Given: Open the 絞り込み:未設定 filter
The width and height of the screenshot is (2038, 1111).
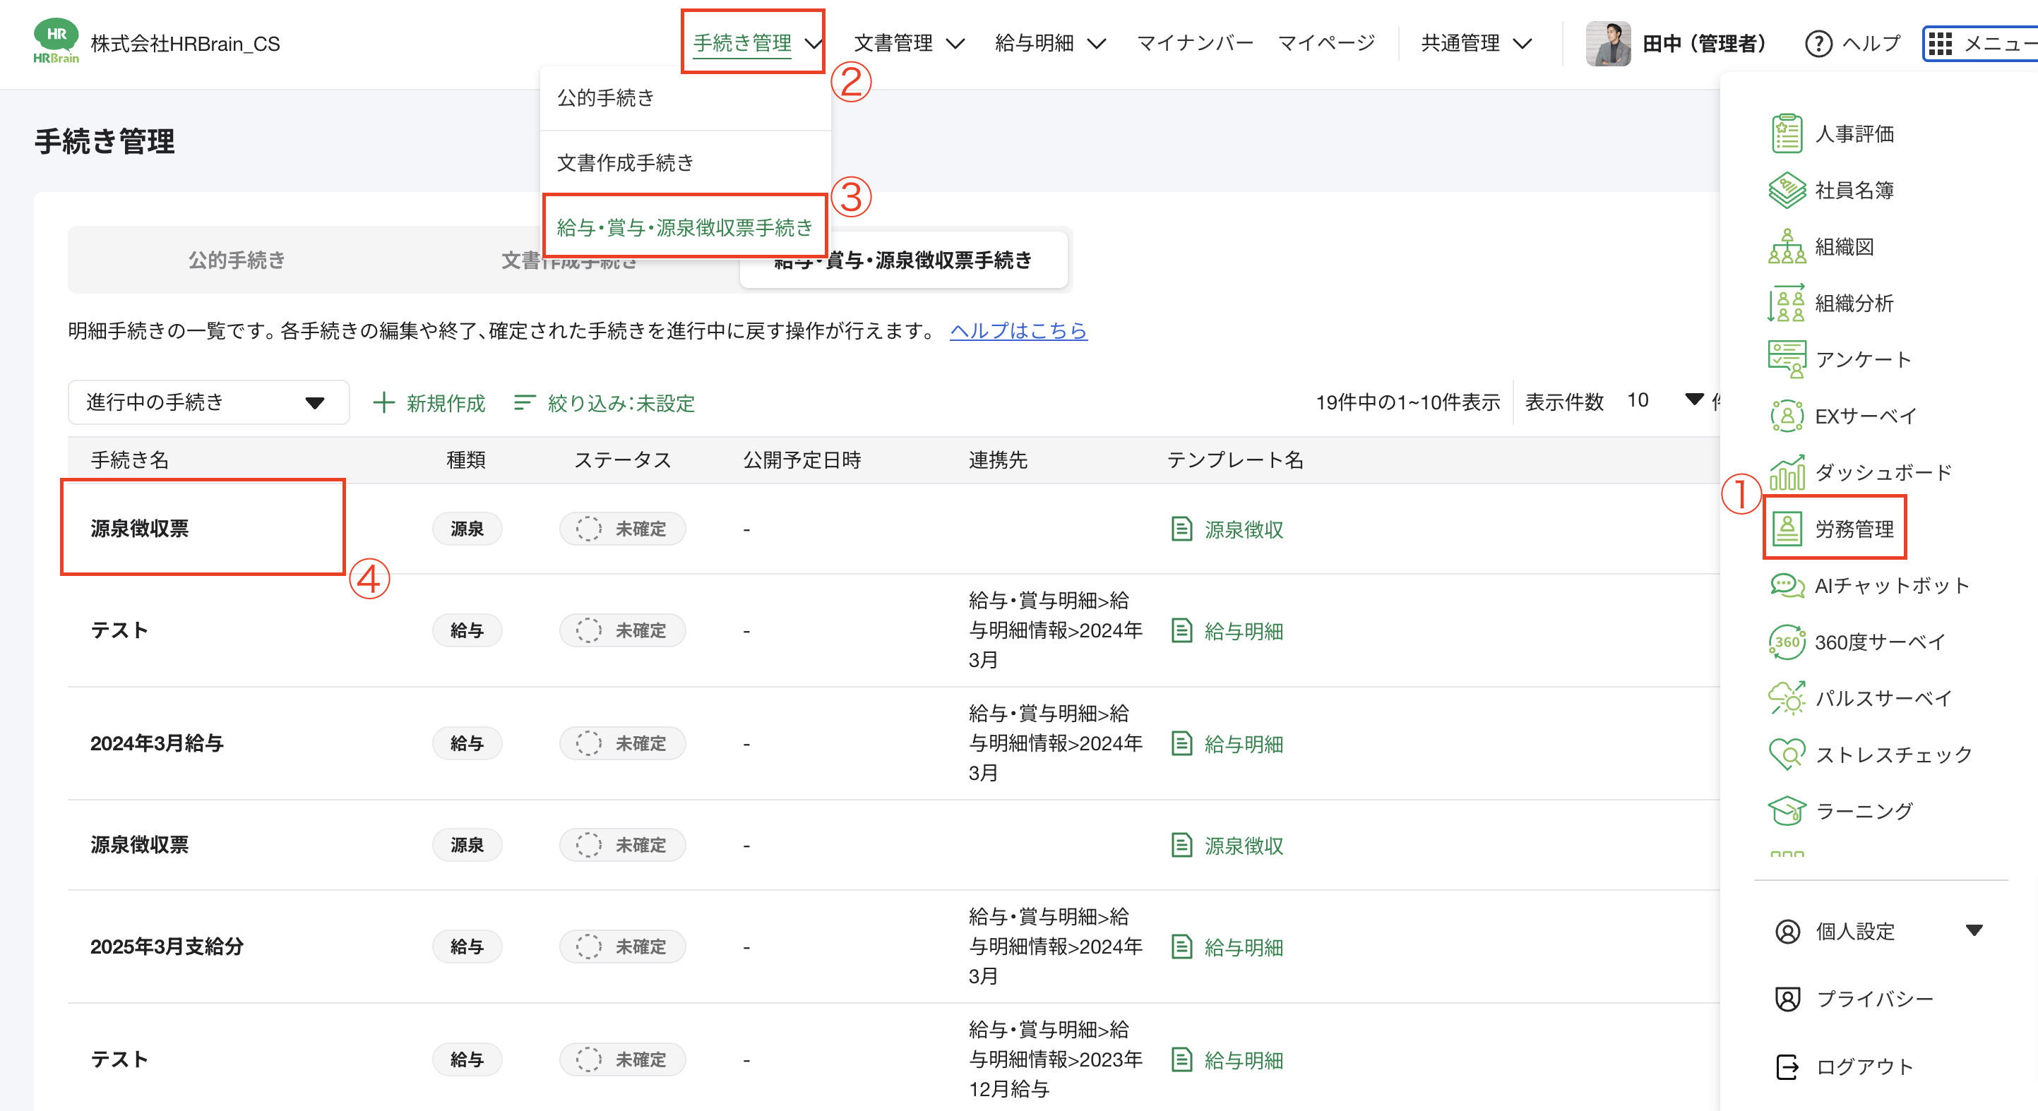Looking at the screenshot, I should tap(604, 403).
